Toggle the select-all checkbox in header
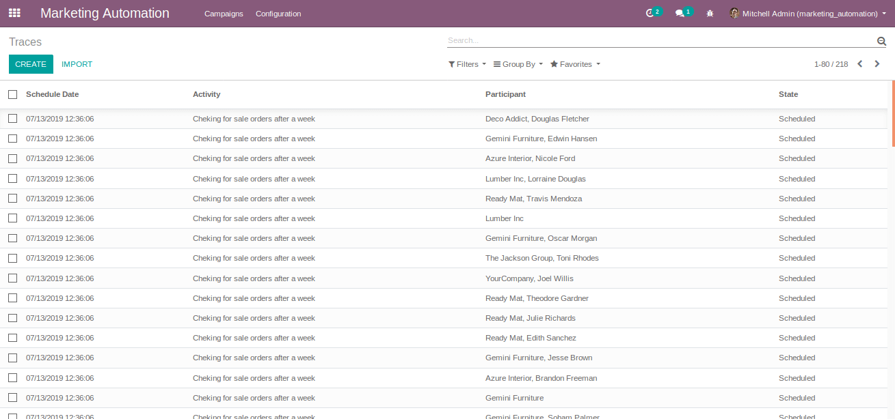Viewport: 895px width, 419px height. point(12,94)
